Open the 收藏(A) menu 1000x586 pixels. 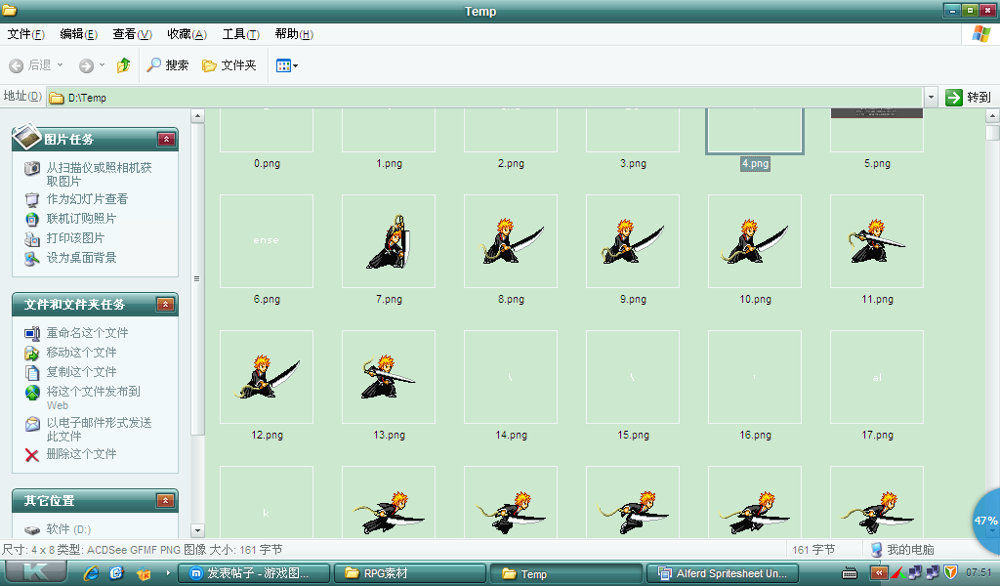(187, 34)
